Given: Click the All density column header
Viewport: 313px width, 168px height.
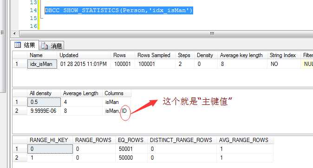Looking at the screenshot, I should pos(44,93).
